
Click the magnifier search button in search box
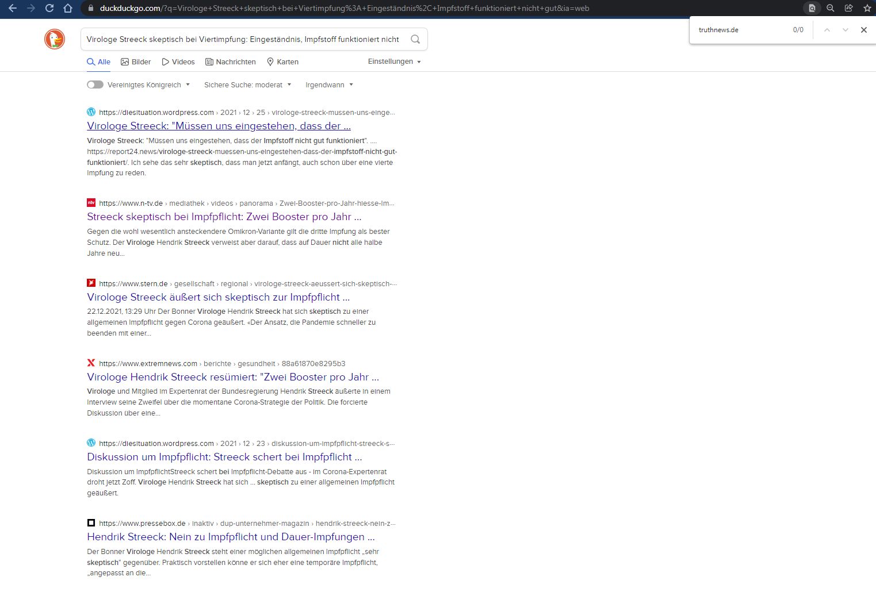point(415,39)
